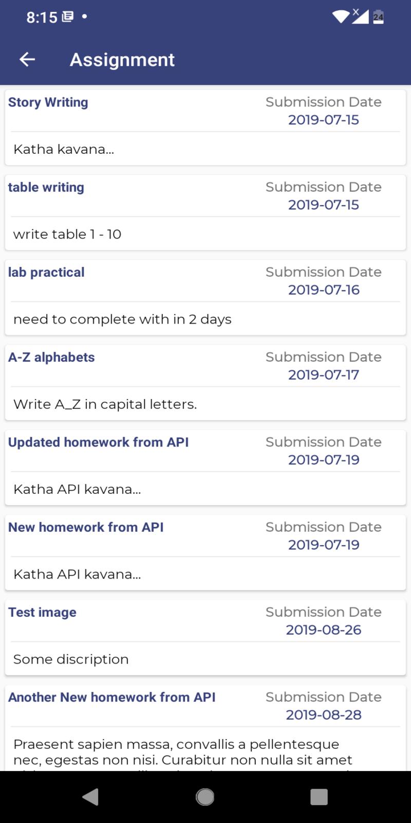Tap the news notification icon in the status bar

pos(67,17)
